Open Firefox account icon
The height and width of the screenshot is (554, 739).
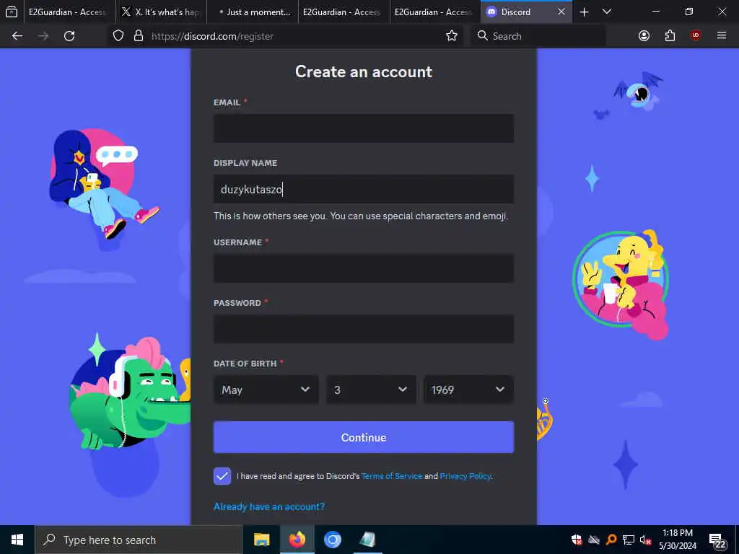[x=644, y=36]
